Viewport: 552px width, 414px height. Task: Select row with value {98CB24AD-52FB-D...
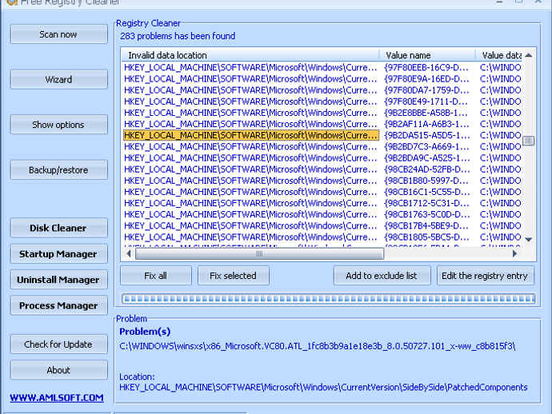[x=322, y=169]
